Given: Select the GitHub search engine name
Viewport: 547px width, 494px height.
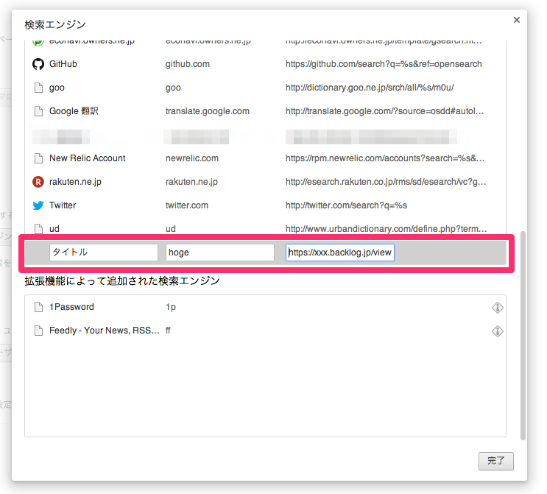Looking at the screenshot, I should pos(63,64).
